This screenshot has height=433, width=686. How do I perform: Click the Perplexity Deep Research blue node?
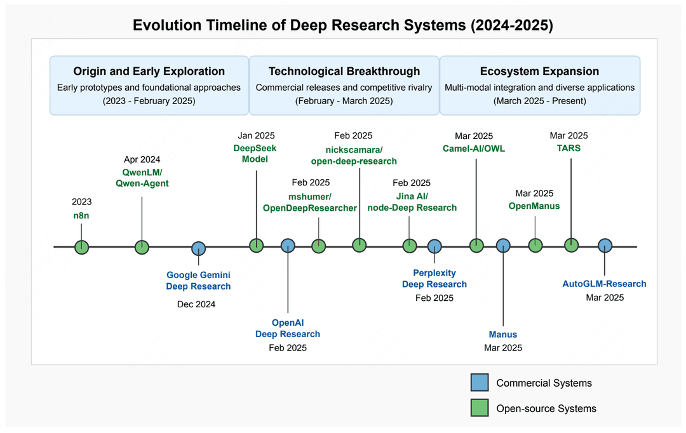[x=434, y=247]
